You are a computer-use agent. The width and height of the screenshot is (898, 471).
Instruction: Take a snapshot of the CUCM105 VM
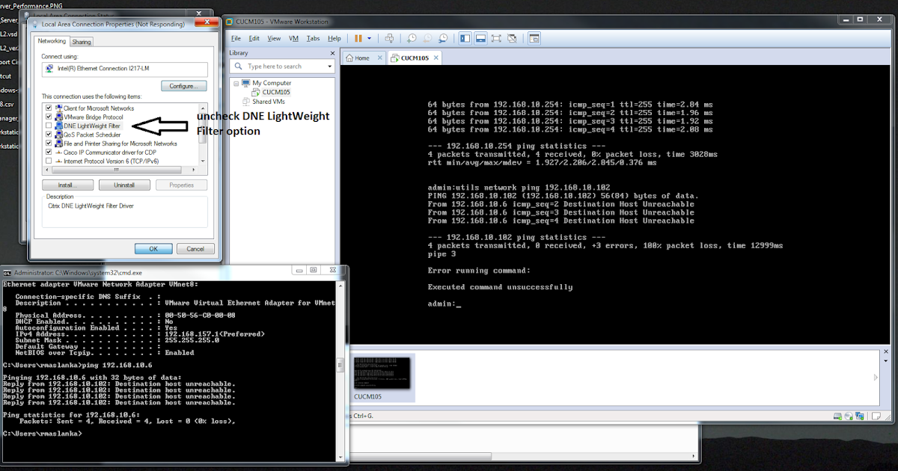coord(412,37)
